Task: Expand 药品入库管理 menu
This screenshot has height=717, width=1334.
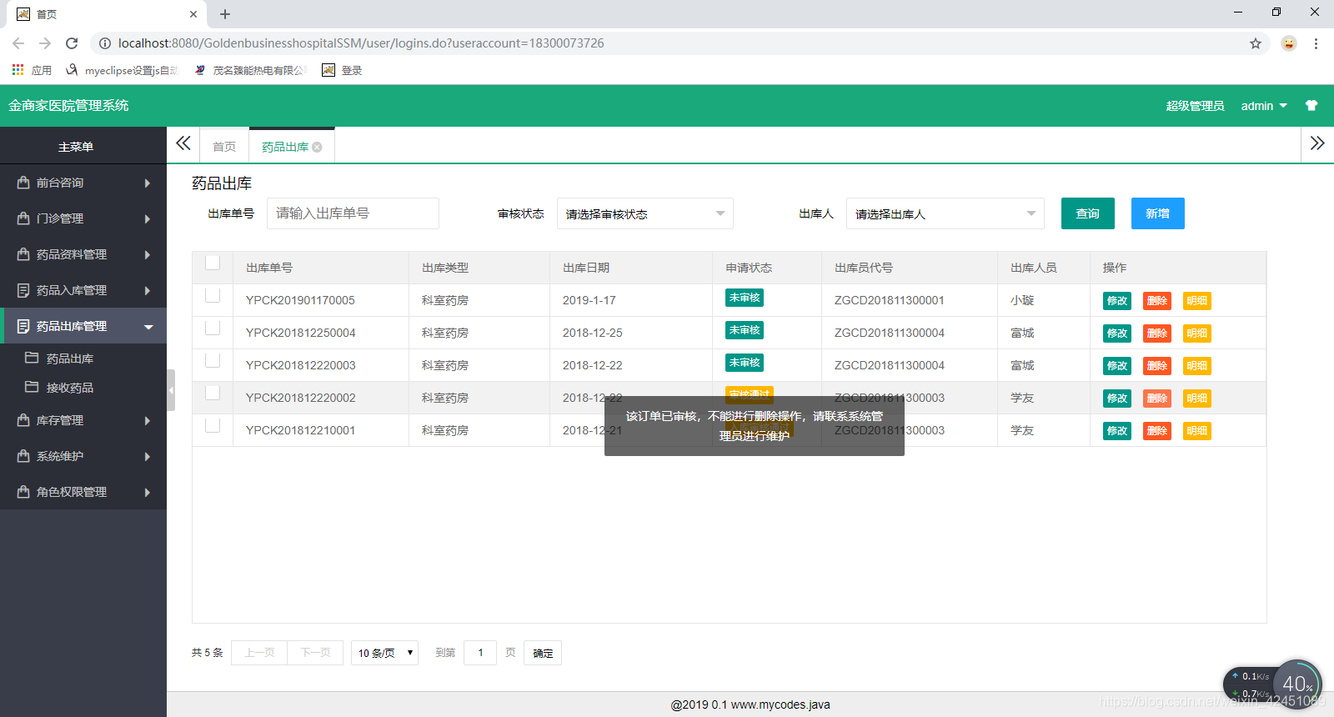Action: 83,290
